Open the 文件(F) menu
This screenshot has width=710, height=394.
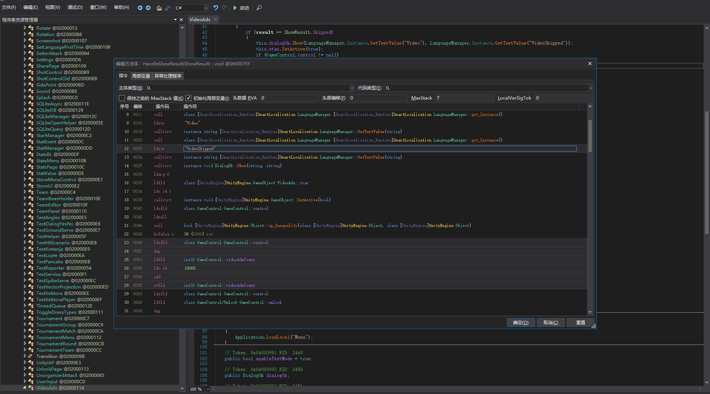click(9, 7)
